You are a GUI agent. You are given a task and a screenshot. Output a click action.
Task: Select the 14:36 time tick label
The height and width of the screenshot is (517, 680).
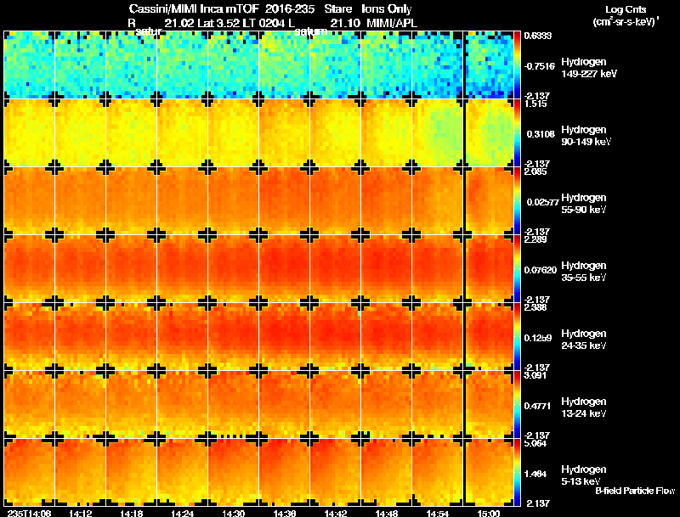(x=285, y=513)
